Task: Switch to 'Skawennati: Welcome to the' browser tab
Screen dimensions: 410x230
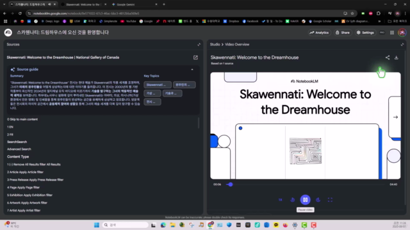Action: pos(83,4)
